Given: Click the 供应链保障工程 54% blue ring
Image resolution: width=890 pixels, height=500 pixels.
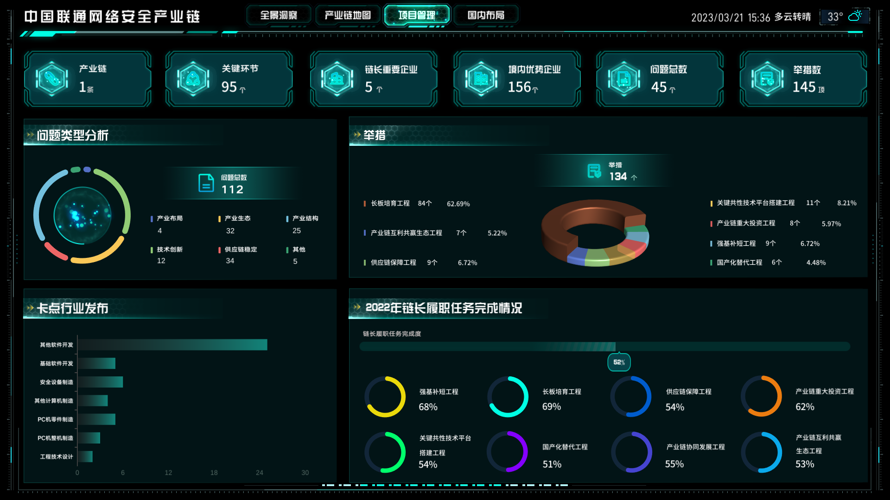Looking at the screenshot, I should click(631, 397).
